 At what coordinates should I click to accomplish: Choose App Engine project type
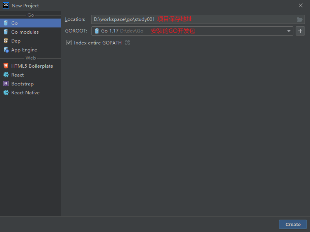(31, 50)
